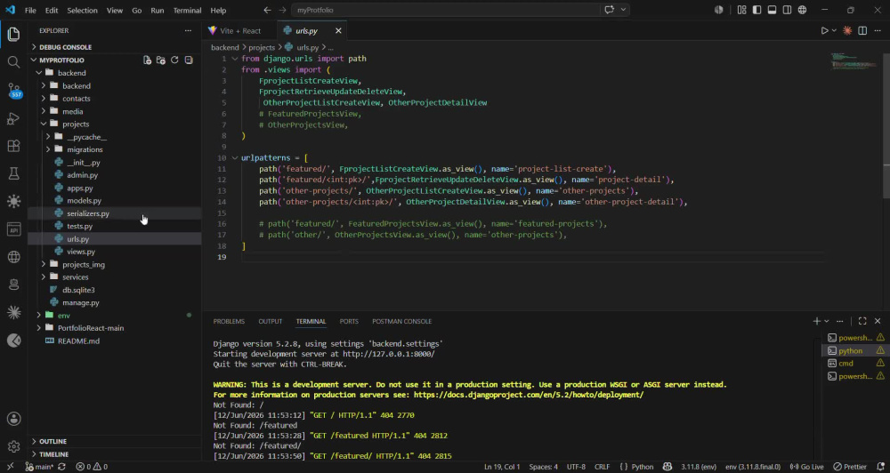Viewport: 890px width, 473px height.
Task: Expand the TIMELINE section
Action: tap(54, 454)
